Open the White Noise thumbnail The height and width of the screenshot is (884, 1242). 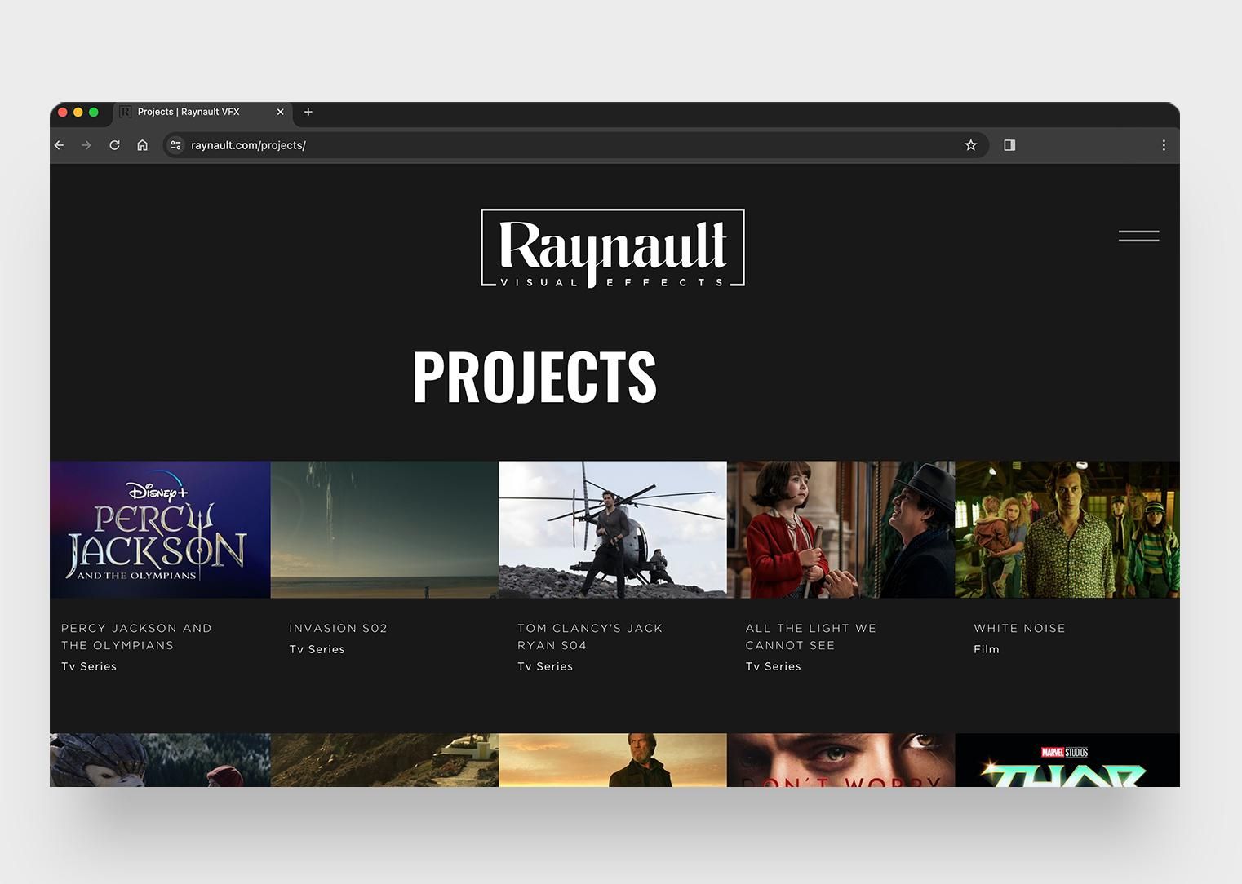tap(1067, 529)
